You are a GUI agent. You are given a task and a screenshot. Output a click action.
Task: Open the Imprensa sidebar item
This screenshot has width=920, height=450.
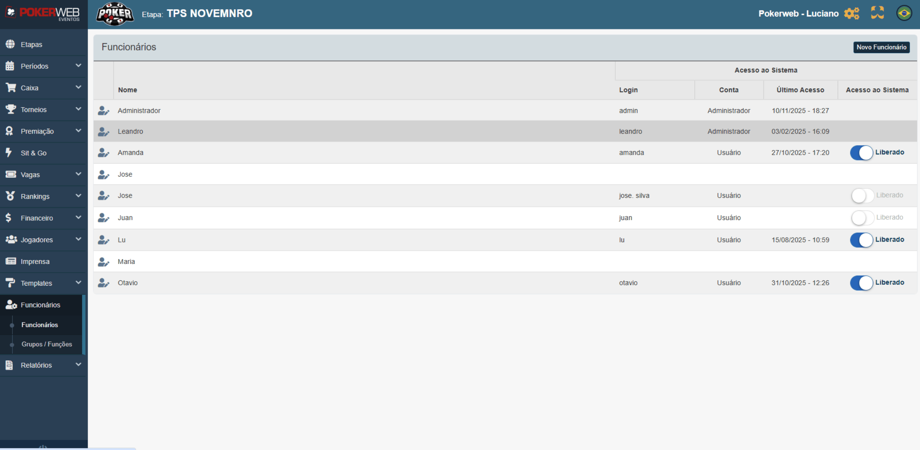pos(35,262)
